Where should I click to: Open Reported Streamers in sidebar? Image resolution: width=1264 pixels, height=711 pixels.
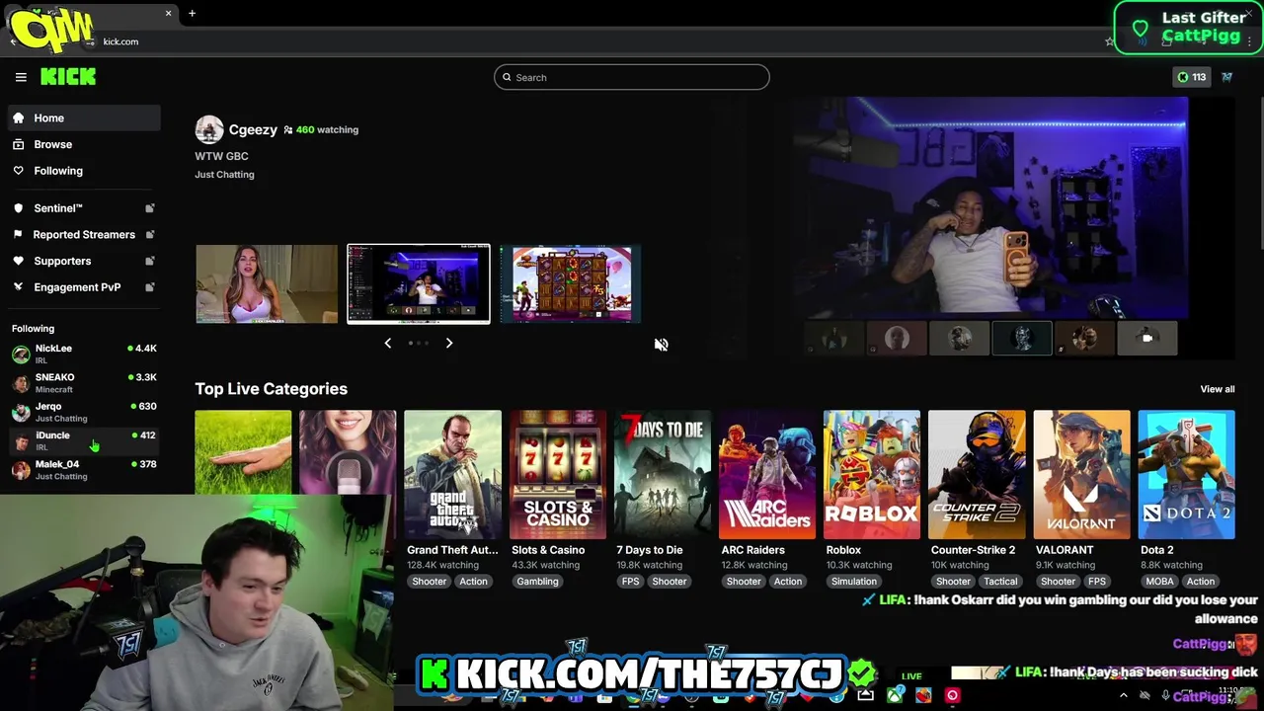click(x=84, y=234)
